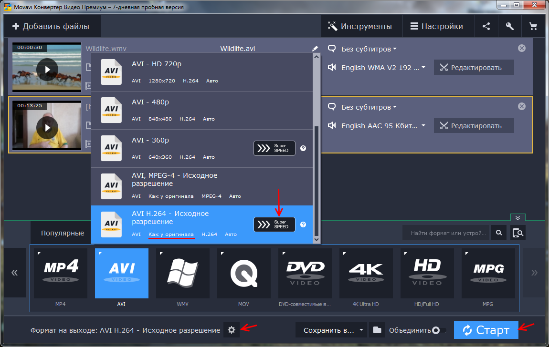Click the magnifier search format icon
Viewport: 549px width, 347px height.
[499, 233]
